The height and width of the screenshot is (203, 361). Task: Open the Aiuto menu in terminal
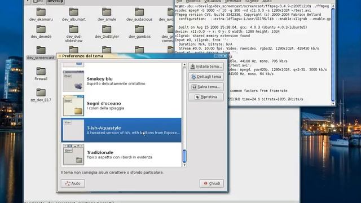pyautogui.click(x=267, y=1)
